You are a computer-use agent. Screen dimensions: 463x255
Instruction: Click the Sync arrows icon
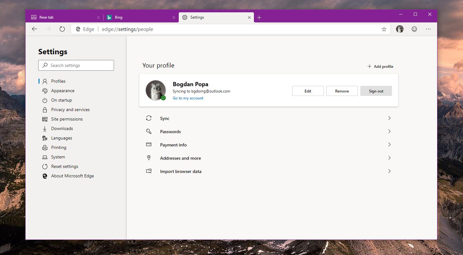point(149,118)
